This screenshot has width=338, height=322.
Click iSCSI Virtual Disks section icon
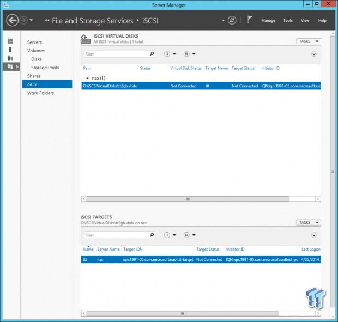[x=86, y=39]
